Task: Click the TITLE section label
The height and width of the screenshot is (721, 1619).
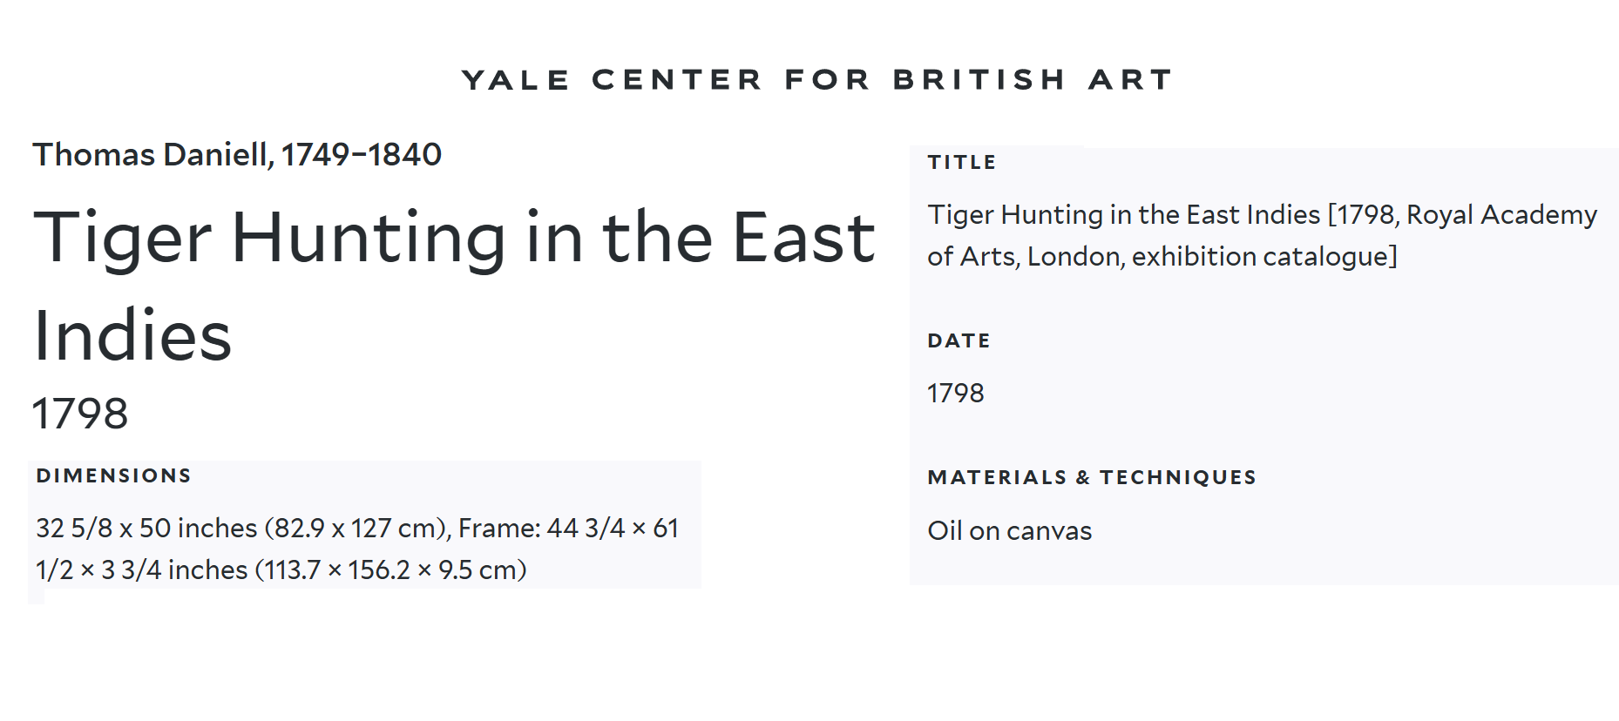Action: tap(961, 163)
